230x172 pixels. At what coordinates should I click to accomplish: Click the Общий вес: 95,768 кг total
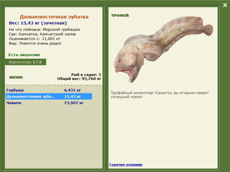pyautogui.click(x=79, y=79)
